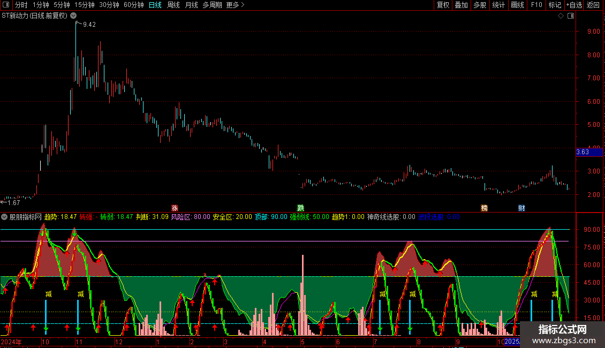The image size is (605, 348).
Task: Click the 标记 mark button
Action: 555,5
